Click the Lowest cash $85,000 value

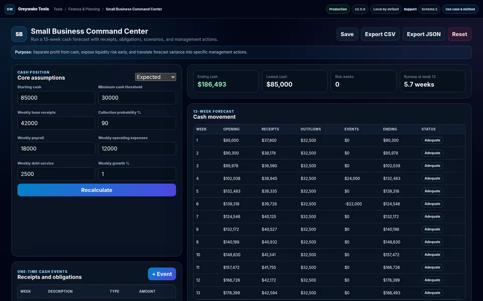[279, 84]
